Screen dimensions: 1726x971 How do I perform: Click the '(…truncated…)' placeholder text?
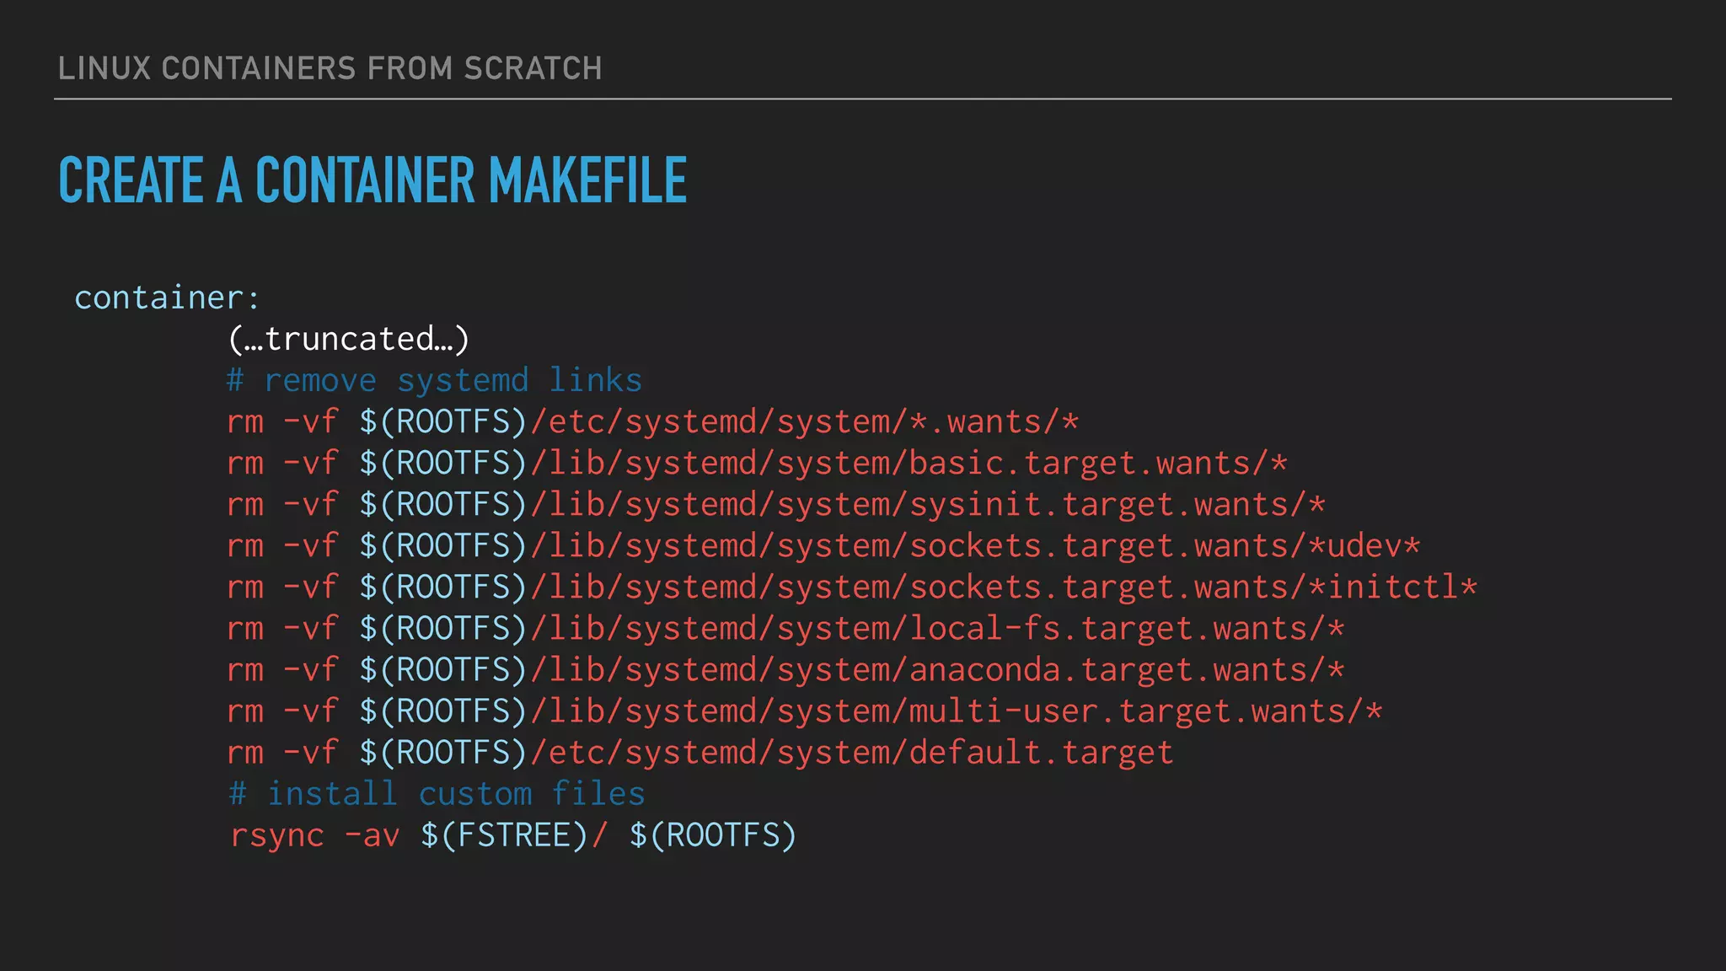(348, 339)
